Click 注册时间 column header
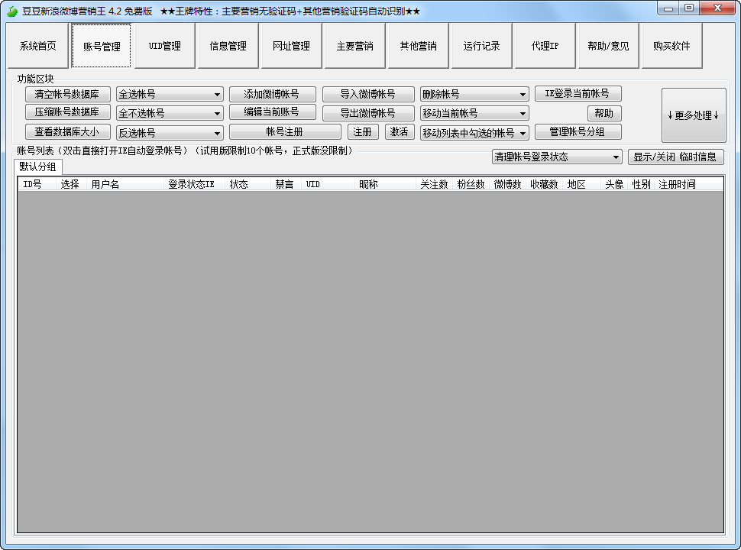 click(689, 184)
